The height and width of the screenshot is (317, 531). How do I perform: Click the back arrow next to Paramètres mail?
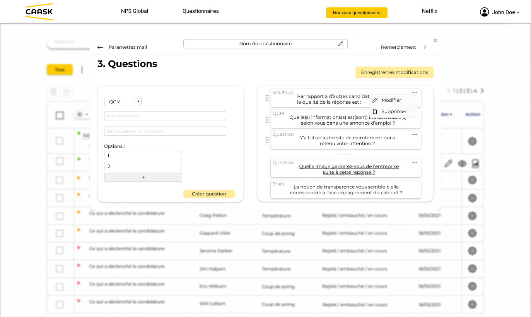tap(100, 47)
